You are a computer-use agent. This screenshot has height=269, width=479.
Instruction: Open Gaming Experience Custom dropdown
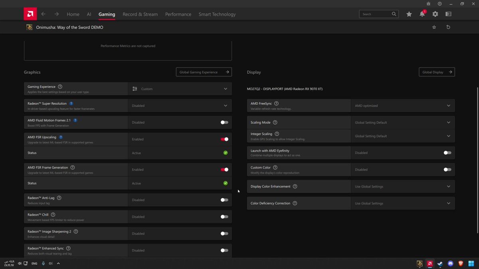pos(180,89)
